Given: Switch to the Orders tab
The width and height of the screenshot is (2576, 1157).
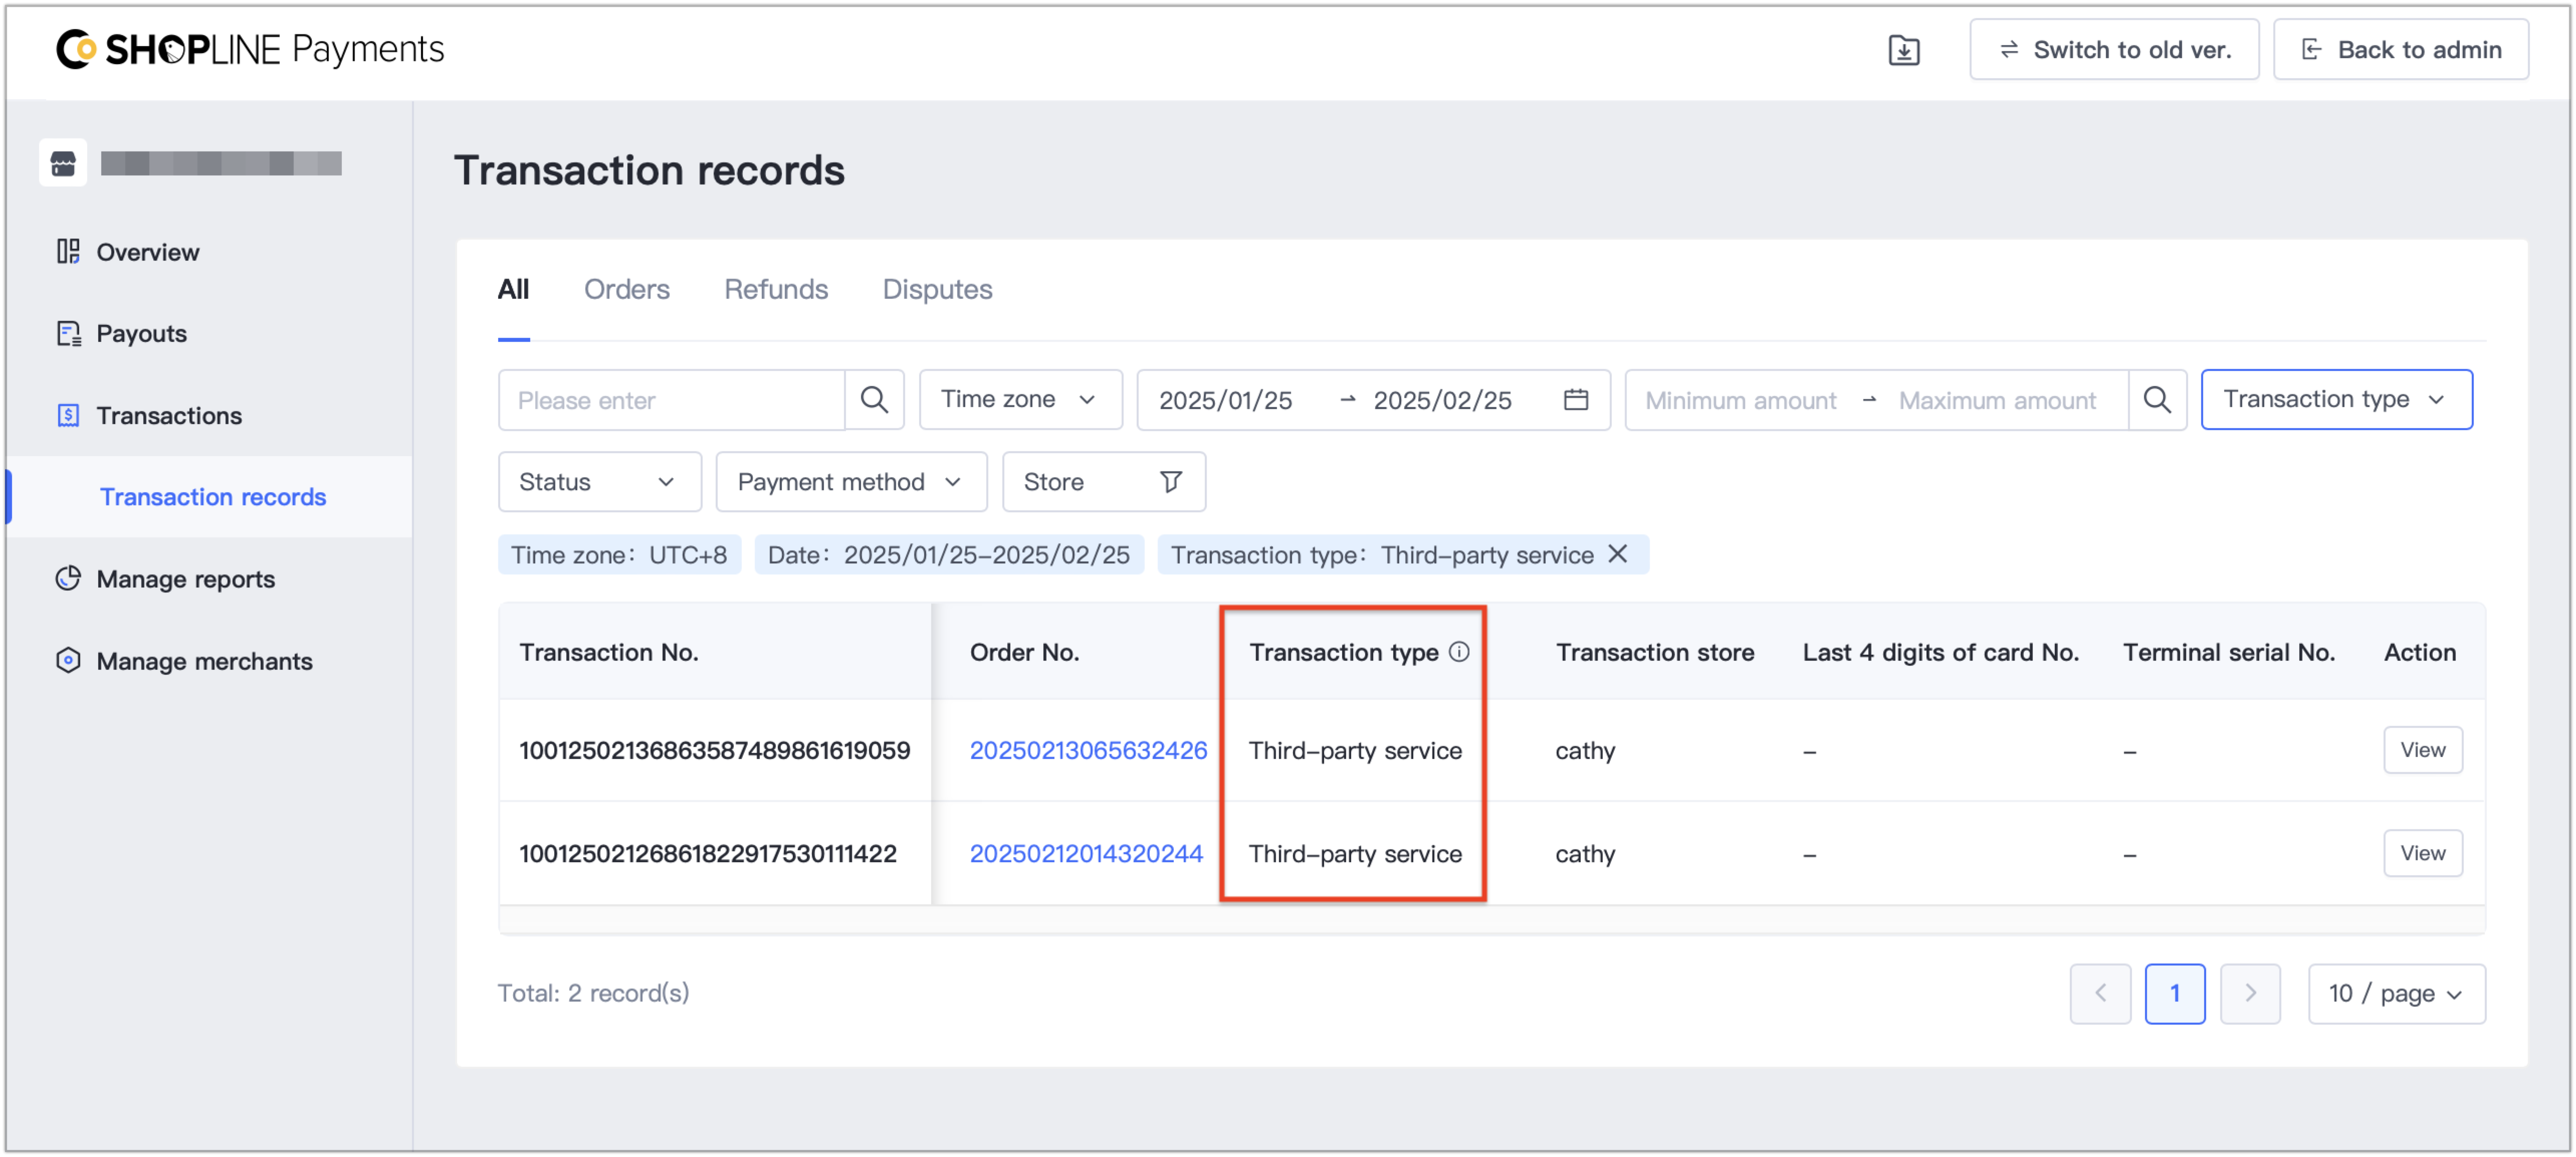Looking at the screenshot, I should point(627,290).
